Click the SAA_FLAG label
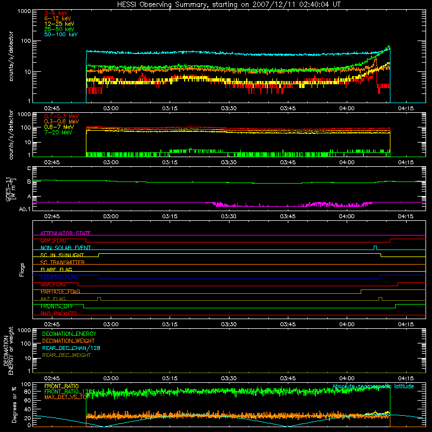 click(x=53, y=285)
